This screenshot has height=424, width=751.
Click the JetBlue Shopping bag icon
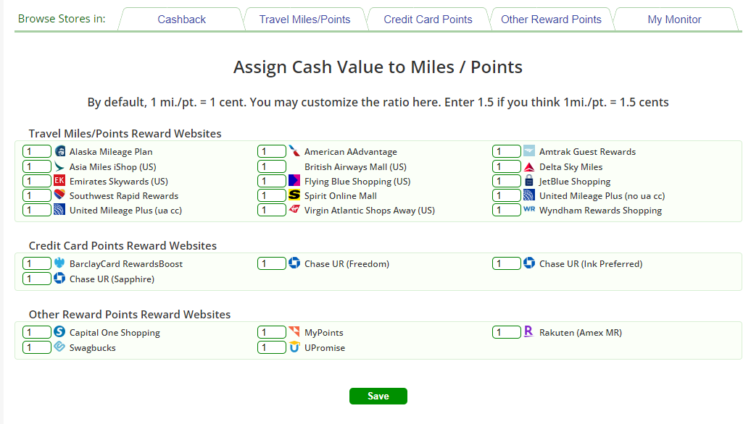(529, 181)
